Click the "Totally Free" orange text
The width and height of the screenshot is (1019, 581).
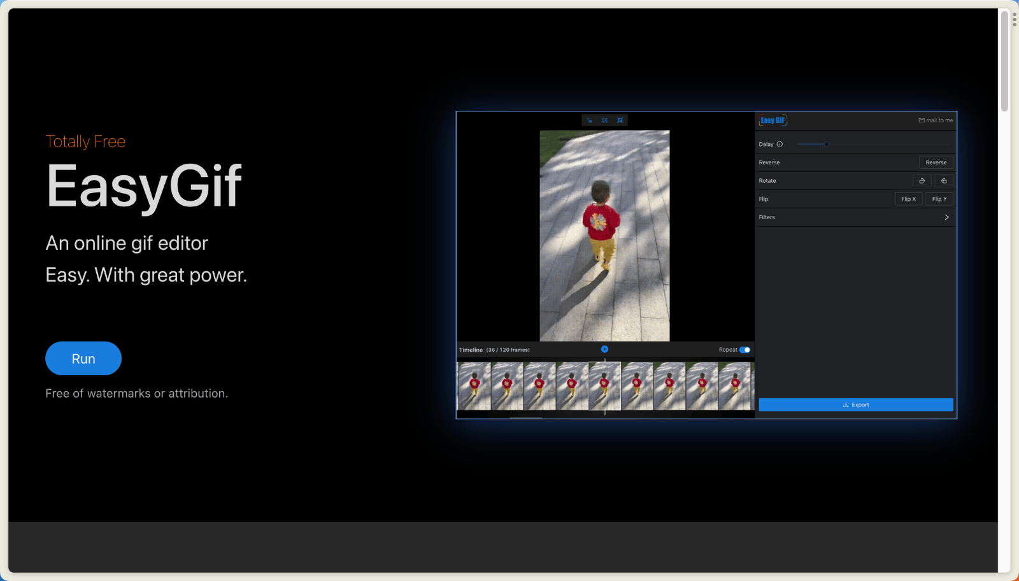(85, 141)
